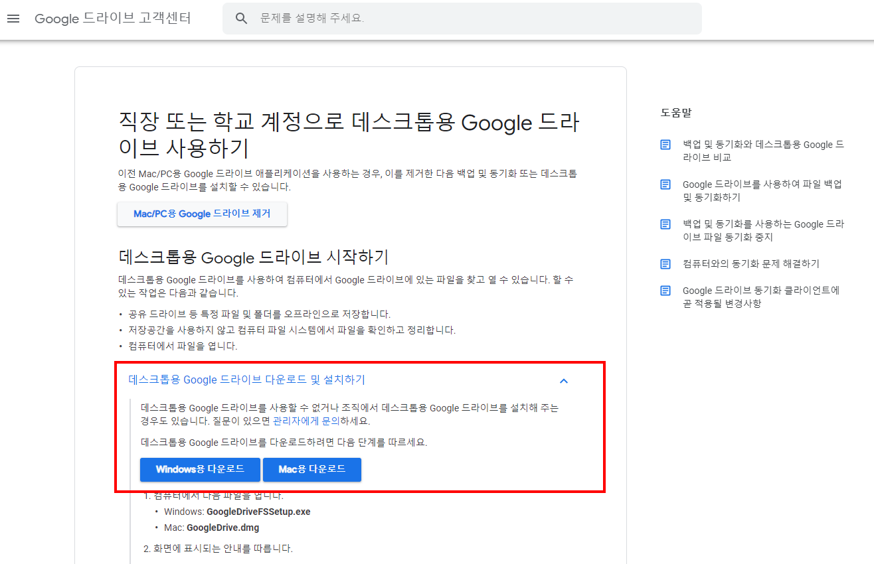Click the document icon beside 파일 백업 및 동기화하기
The height and width of the screenshot is (564, 874).
point(665,184)
